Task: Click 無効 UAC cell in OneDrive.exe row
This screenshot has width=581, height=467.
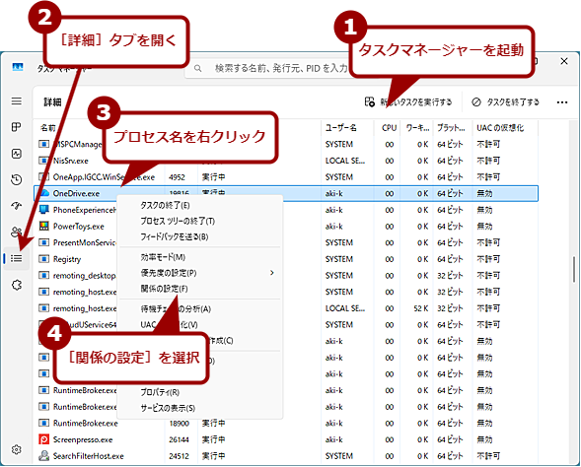Action: (484, 193)
